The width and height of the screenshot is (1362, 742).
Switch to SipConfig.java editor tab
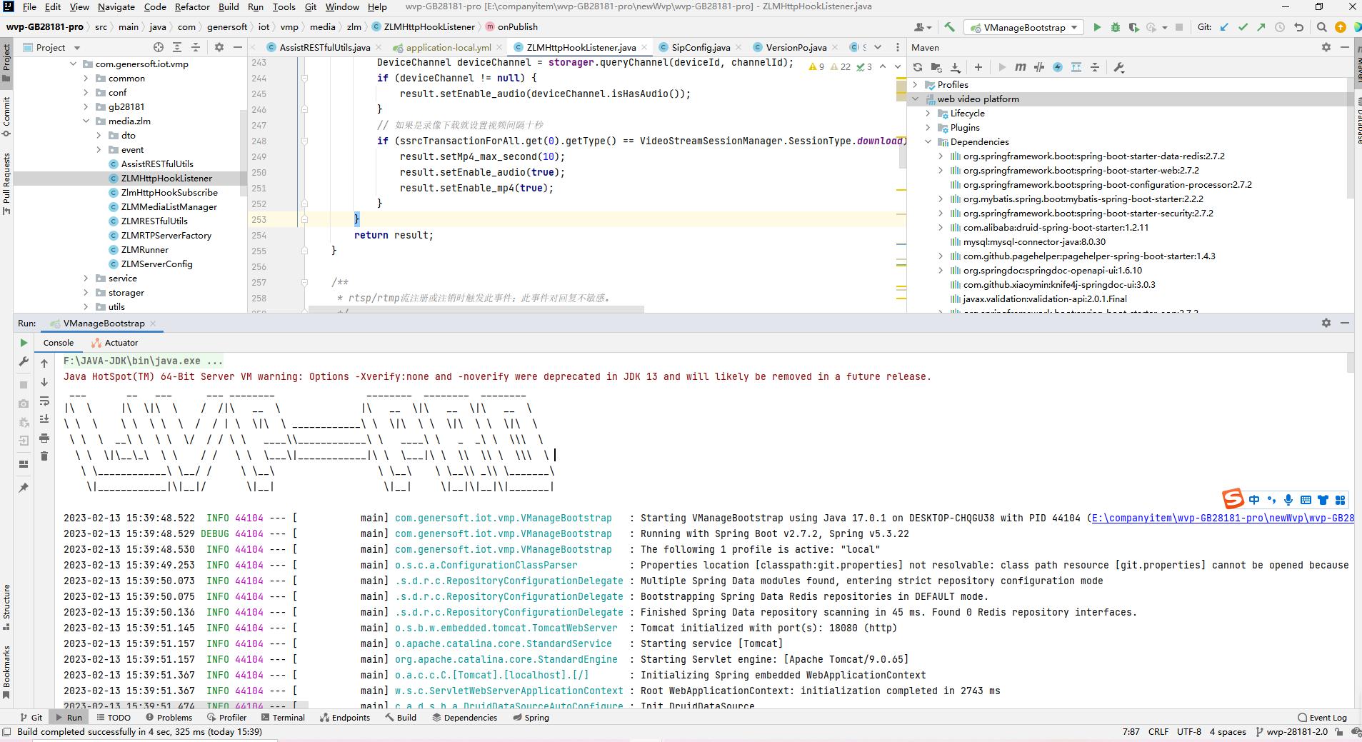pos(700,47)
